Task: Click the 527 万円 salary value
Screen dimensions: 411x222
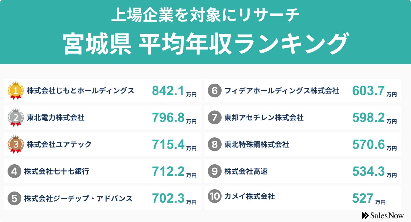Action: coord(369,198)
